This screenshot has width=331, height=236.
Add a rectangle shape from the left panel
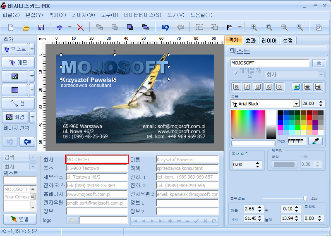(x=15, y=90)
